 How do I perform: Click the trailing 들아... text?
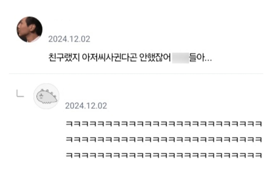point(200,57)
